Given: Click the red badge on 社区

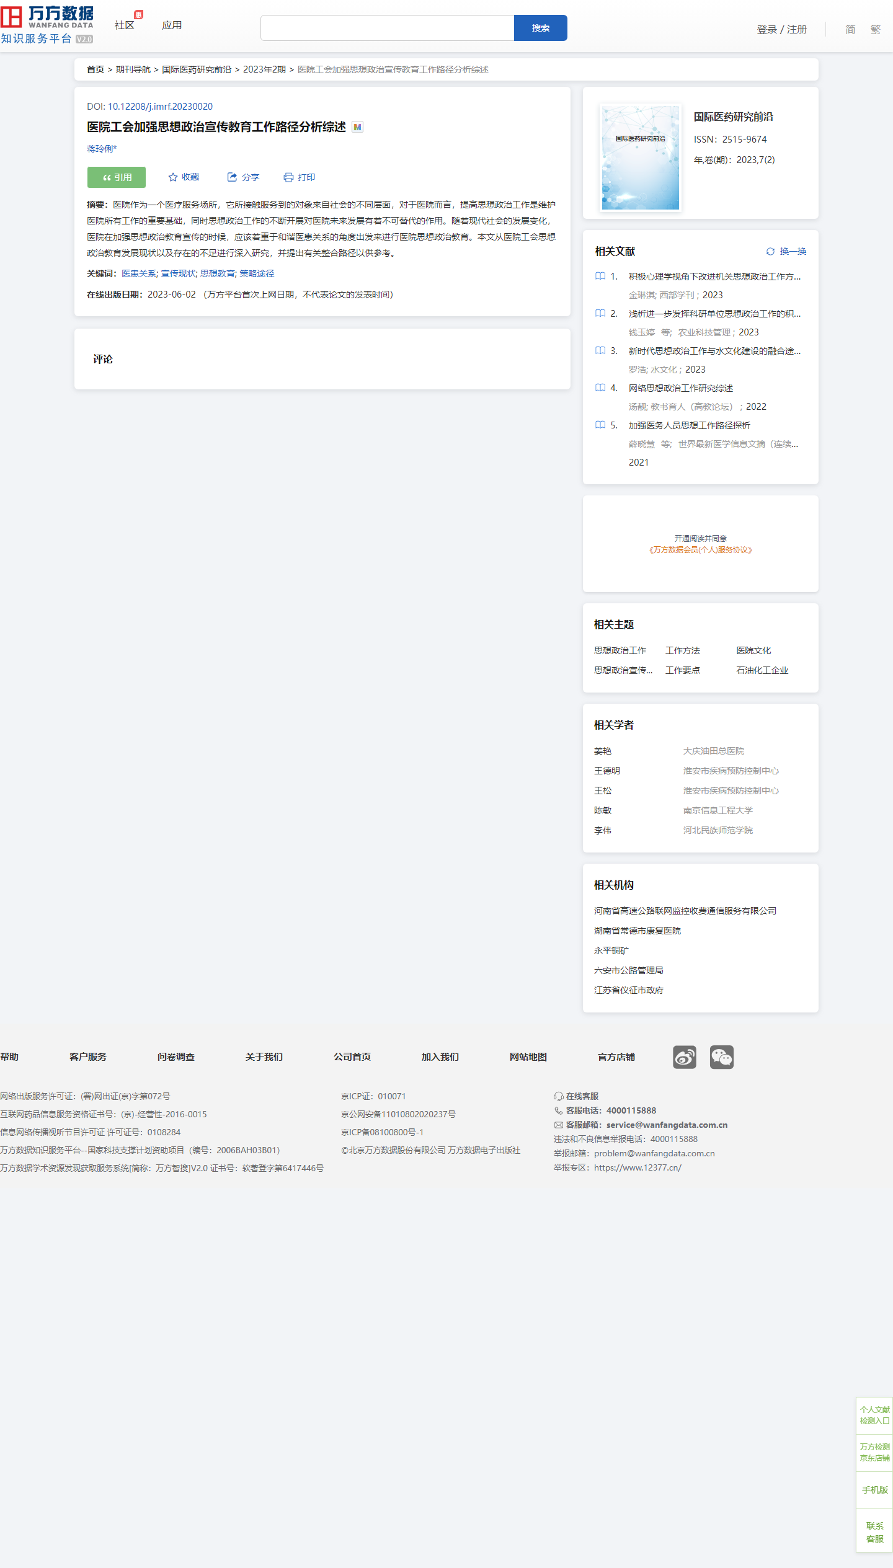Looking at the screenshot, I should coord(139,14).
